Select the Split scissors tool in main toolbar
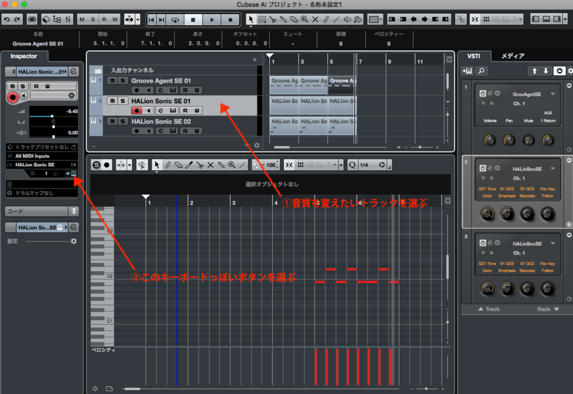 click(273, 20)
